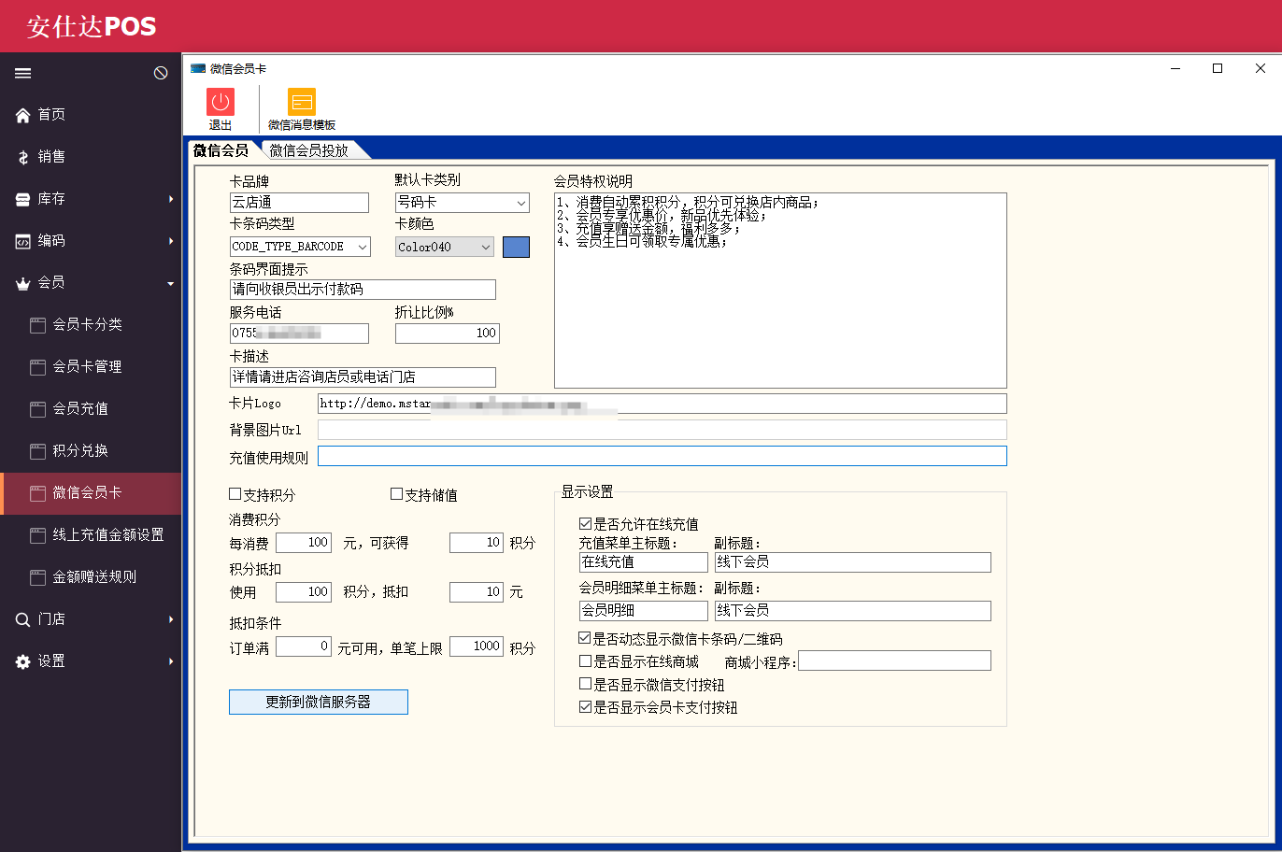Click the 设置 gear icon

(23, 661)
